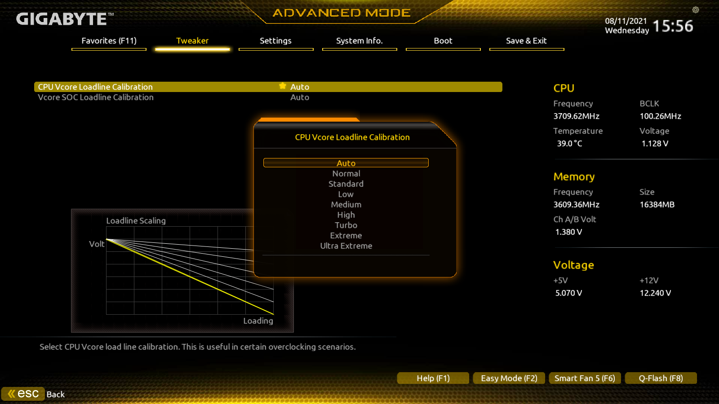Click the ADVANCED MODE header title
The height and width of the screenshot is (404, 719).
342,13
